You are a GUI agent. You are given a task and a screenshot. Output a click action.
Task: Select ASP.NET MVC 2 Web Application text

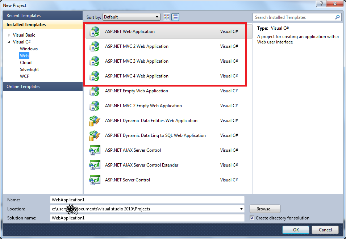point(137,46)
